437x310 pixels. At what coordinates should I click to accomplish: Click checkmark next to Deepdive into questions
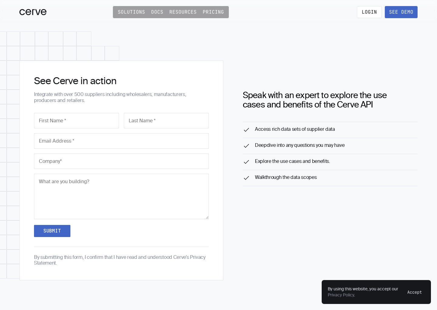click(246, 146)
